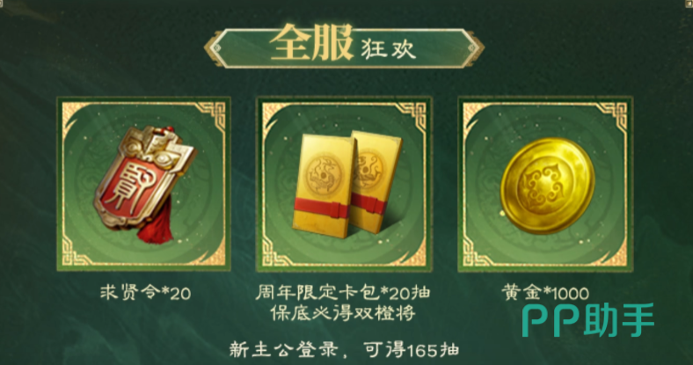Click the red tassel on the token
This screenshot has height=365, width=693.
[x=156, y=229]
